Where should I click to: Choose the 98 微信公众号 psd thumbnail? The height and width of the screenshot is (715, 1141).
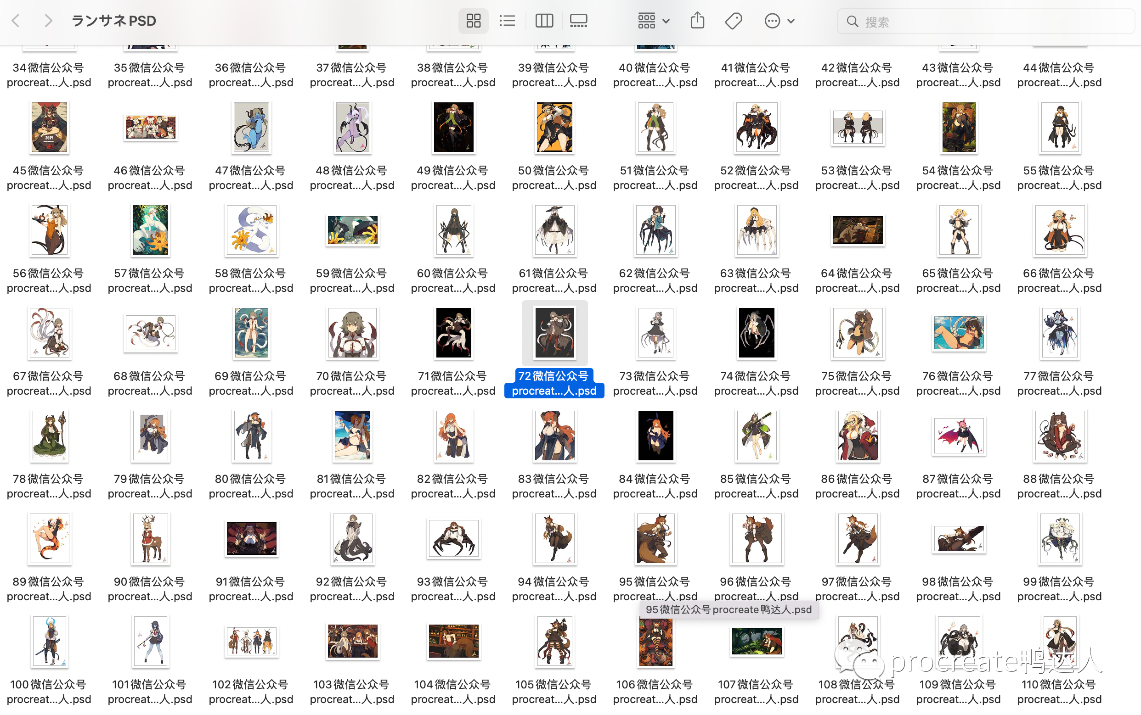[x=959, y=539]
